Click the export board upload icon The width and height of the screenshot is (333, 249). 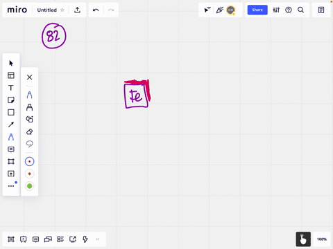(x=77, y=10)
